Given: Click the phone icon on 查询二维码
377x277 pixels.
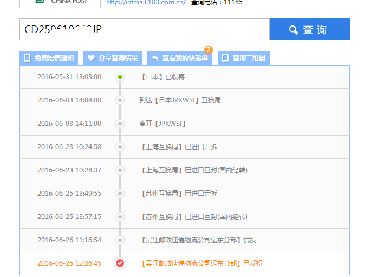Looking at the screenshot, I should (x=225, y=58).
